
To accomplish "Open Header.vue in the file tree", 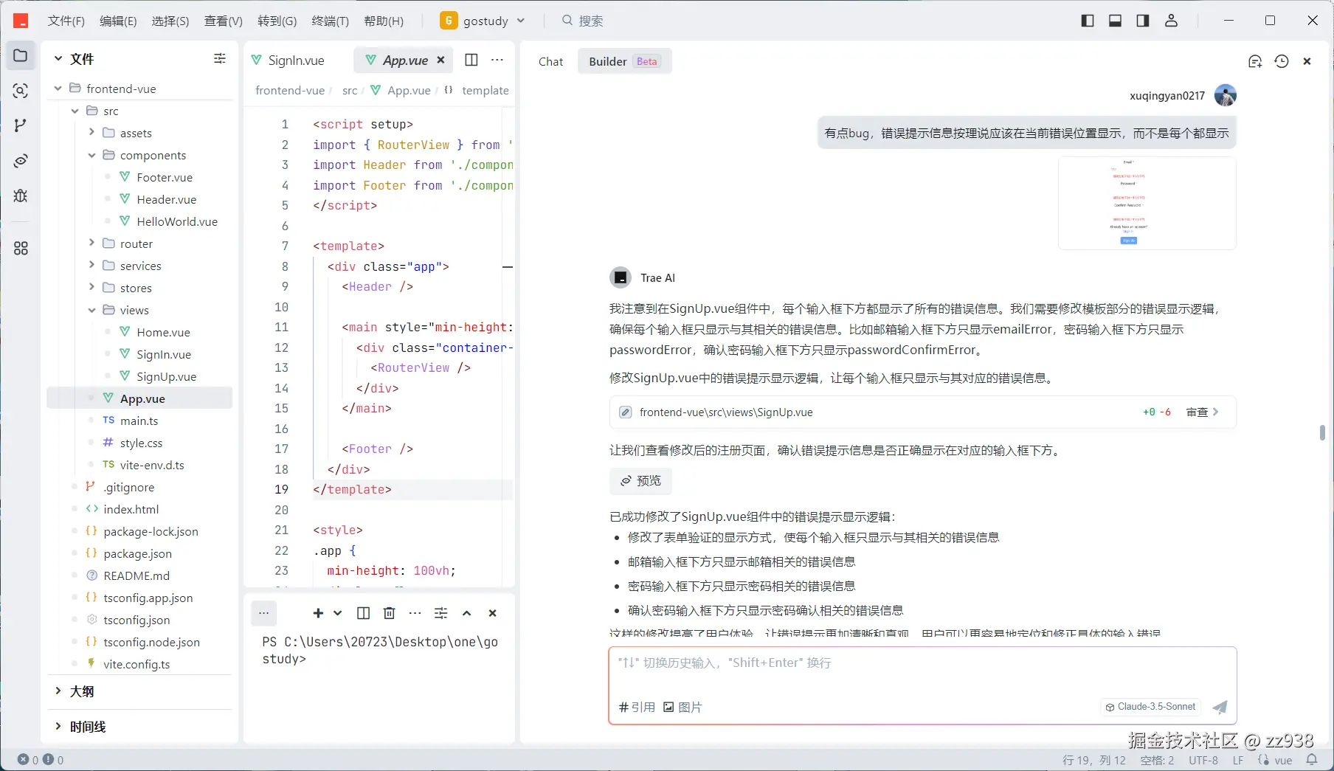I will click(x=166, y=199).
